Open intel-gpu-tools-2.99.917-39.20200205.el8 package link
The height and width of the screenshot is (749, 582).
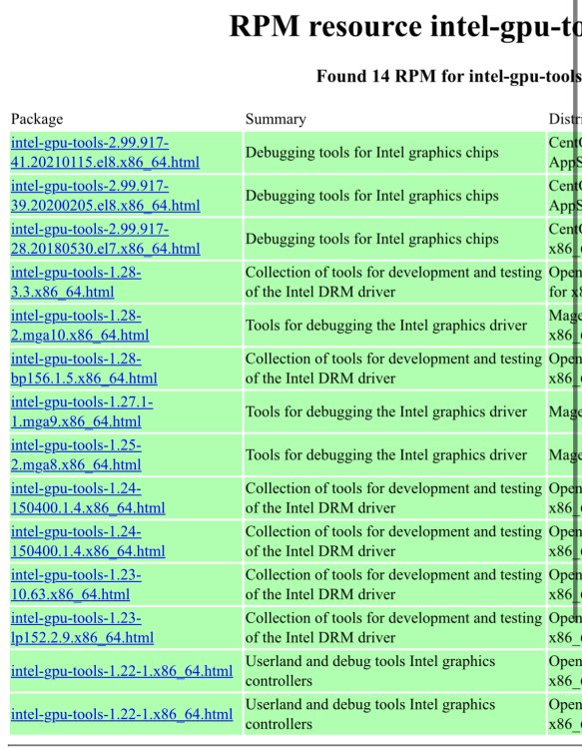tap(105, 196)
